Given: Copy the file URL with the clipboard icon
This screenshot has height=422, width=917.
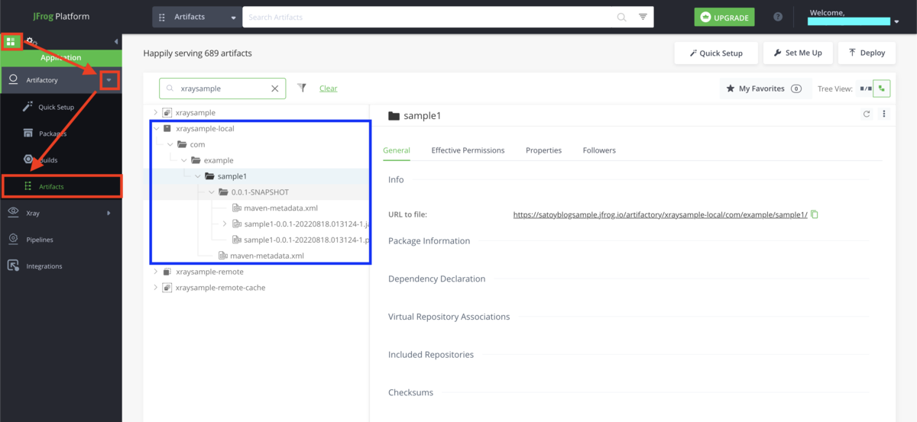Looking at the screenshot, I should (x=815, y=214).
